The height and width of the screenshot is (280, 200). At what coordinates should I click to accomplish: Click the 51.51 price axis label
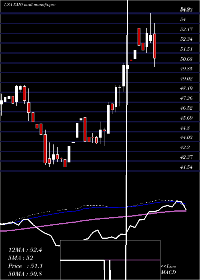186,49
